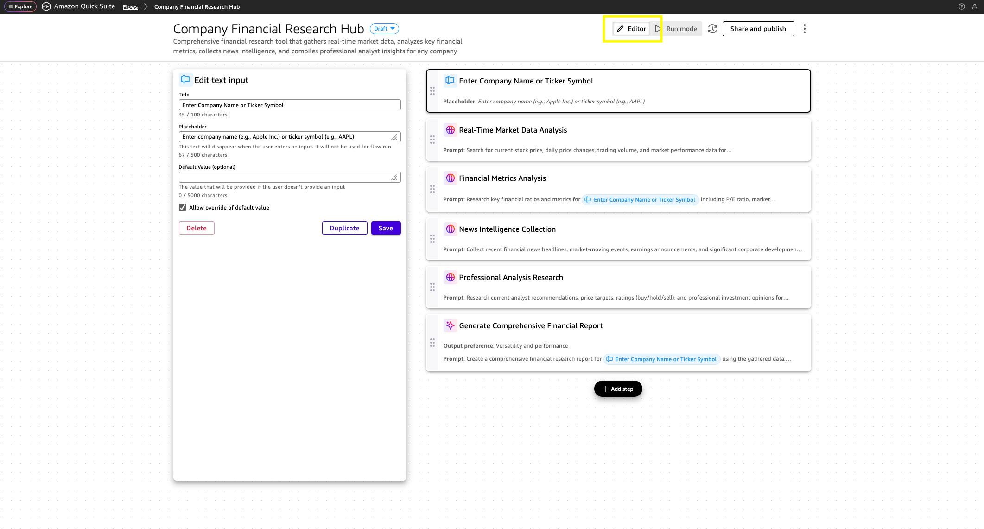This screenshot has width=984, height=529.
Task: Click the Duplicate button
Action: (x=344, y=228)
